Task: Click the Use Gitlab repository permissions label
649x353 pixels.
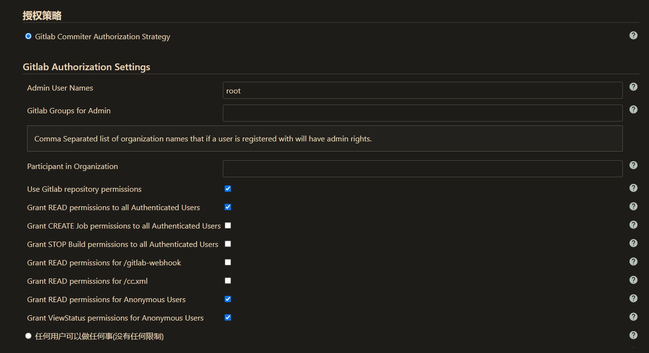Action: click(x=84, y=189)
